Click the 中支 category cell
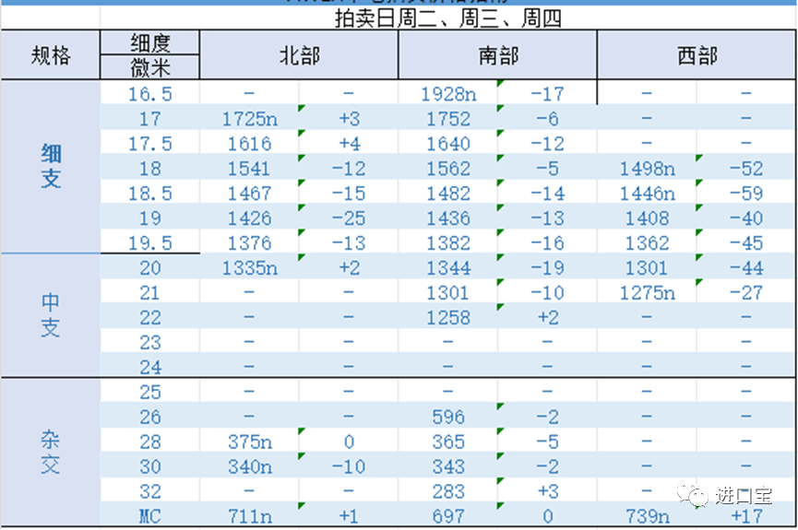Viewport: 798px width, 530px height. pos(51,315)
